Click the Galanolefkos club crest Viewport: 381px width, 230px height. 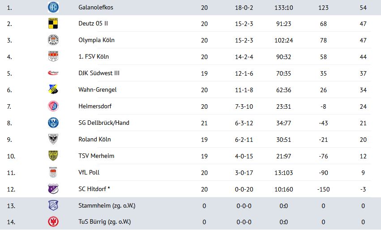53,7
